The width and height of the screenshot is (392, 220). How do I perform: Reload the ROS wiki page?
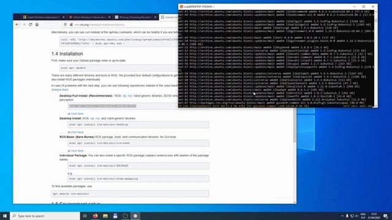click(x=30, y=24)
